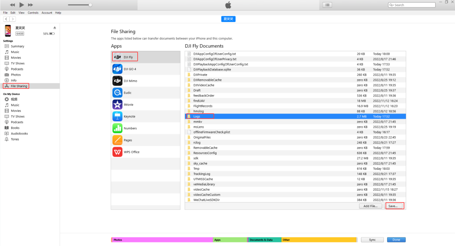Open the Pages app documents
The height and width of the screenshot is (246, 455).
click(x=129, y=140)
